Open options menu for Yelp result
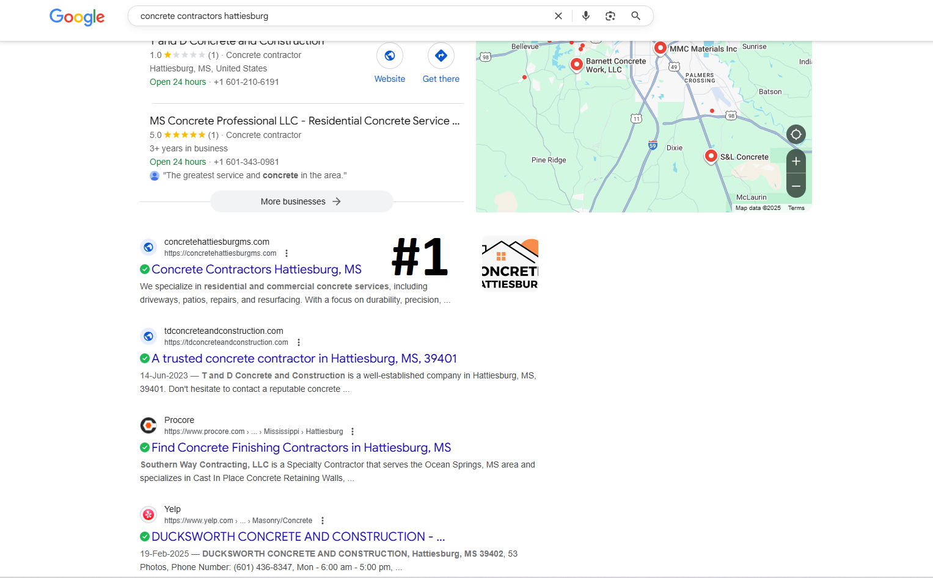The height and width of the screenshot is (578, 933). click(323, 521)
